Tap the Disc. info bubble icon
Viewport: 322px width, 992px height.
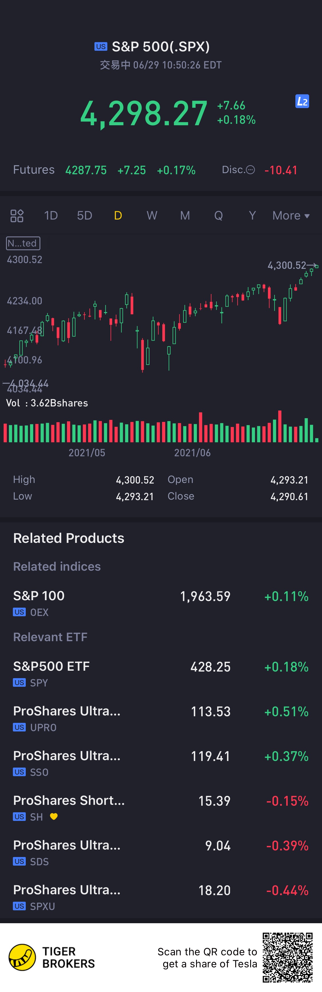(x=250, y=170)
